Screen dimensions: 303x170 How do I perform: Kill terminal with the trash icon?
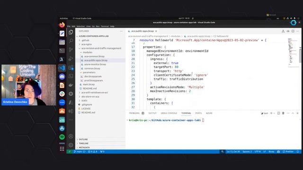tap(283, 113)
